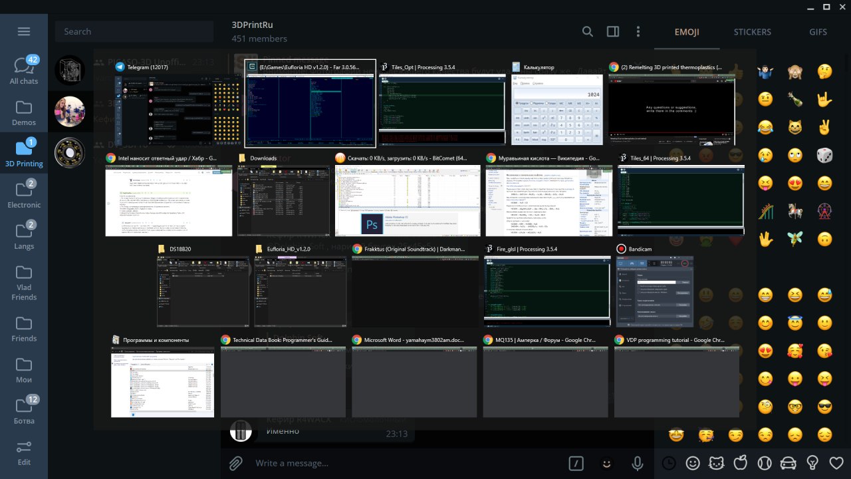
Task: Switch to Tiles_Opt Processing window
Action: [x=441, y=103]
